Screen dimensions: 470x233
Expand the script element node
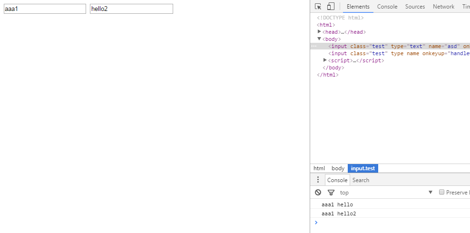coord(325,60)
